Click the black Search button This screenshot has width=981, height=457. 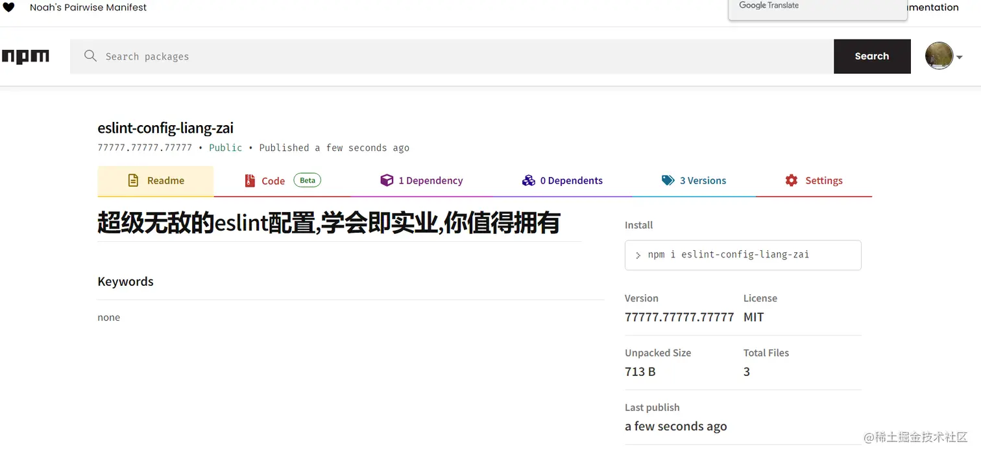[872, 56]
